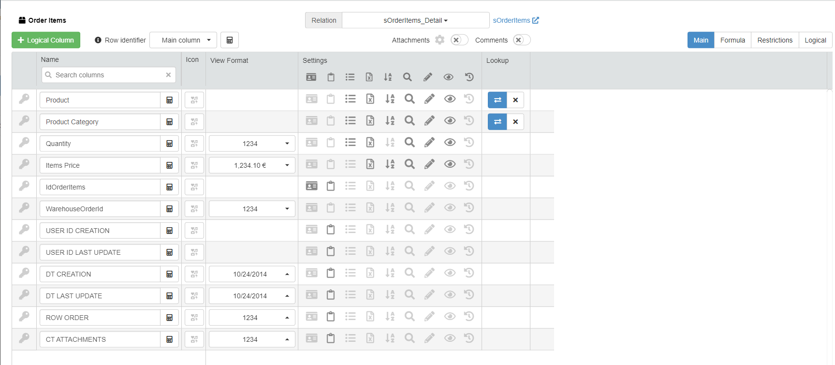Click the green Logical Column button
This screenshot has height=365, width=835.
(x=46, y=40)
